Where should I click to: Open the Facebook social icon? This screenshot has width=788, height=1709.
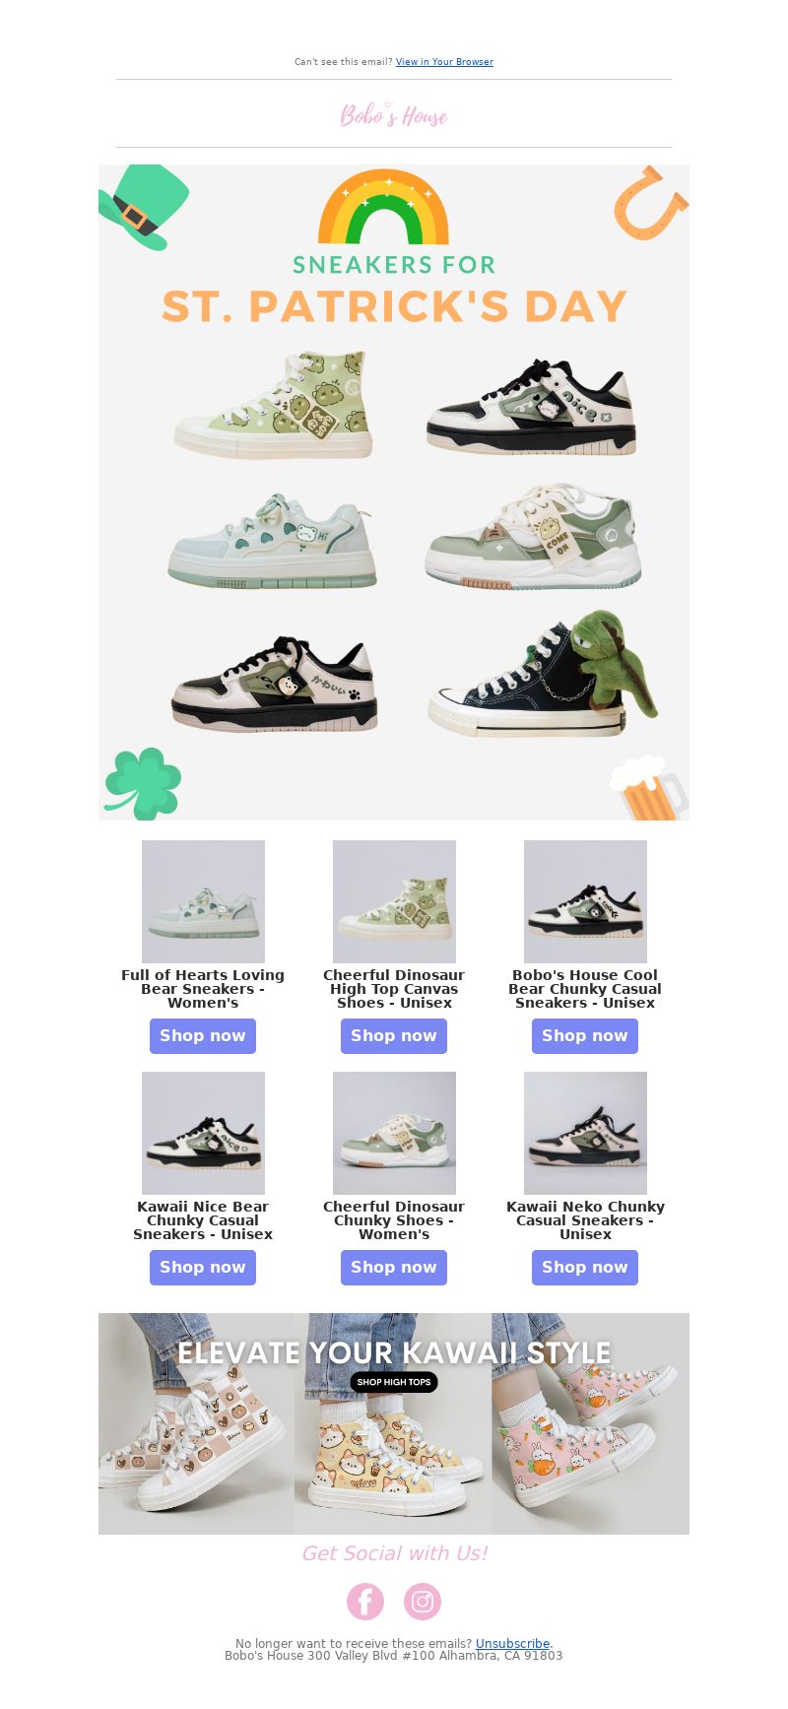364,1602
